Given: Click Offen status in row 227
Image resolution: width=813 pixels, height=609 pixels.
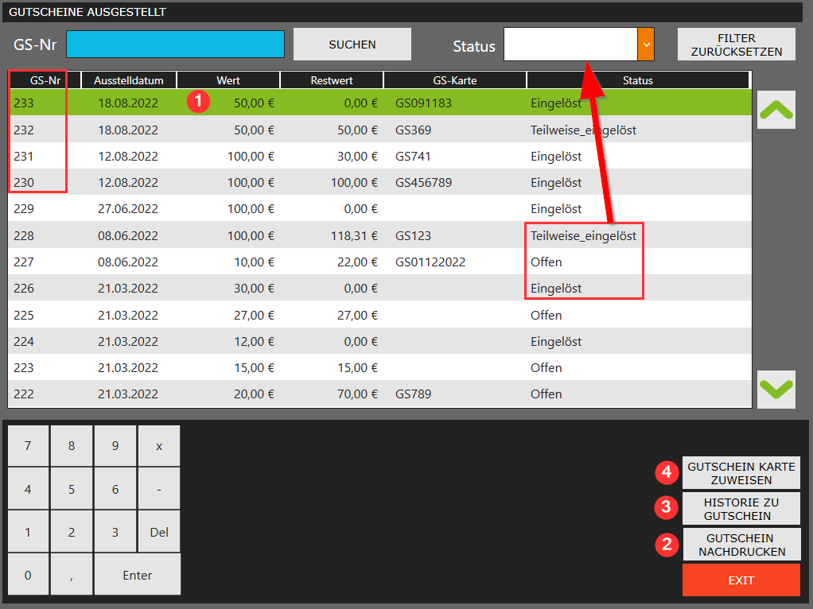Looking at the screenshot, I should [546, 262].
